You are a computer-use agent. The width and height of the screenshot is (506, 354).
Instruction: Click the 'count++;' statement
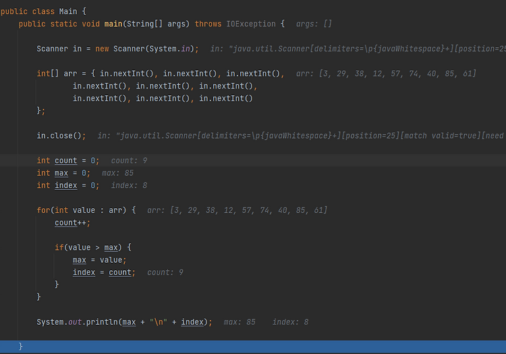pyautogui.click(x=73, y=223)
